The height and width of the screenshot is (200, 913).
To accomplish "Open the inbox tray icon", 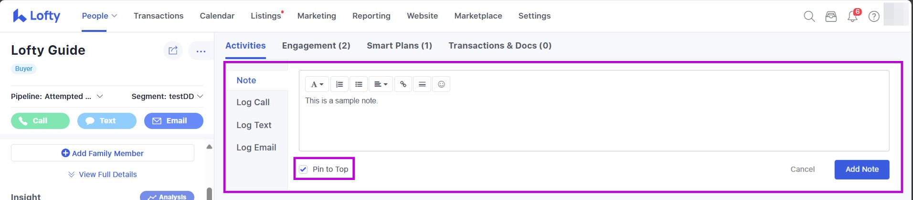I will (831, 16).
